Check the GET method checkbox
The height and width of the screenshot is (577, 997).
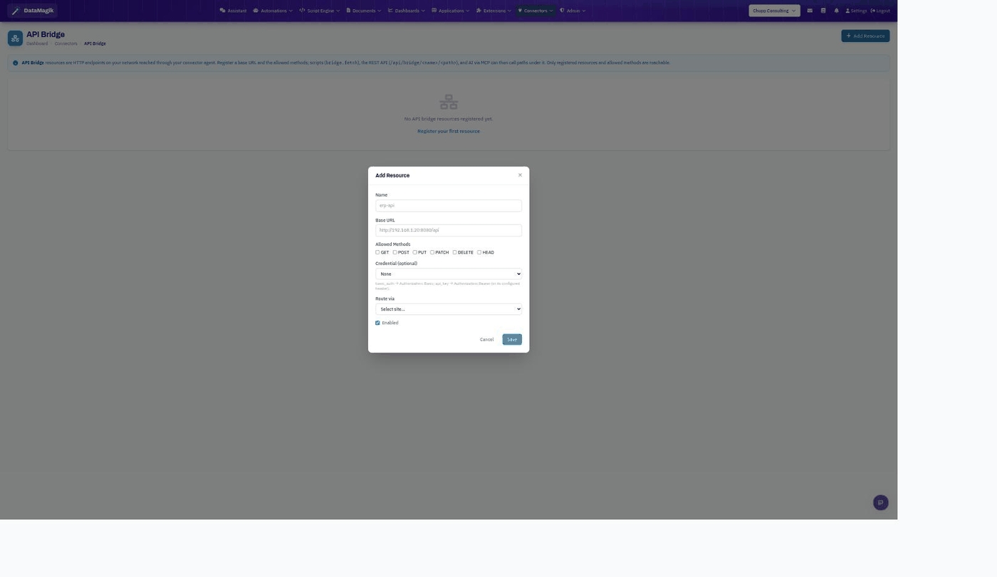377,252
